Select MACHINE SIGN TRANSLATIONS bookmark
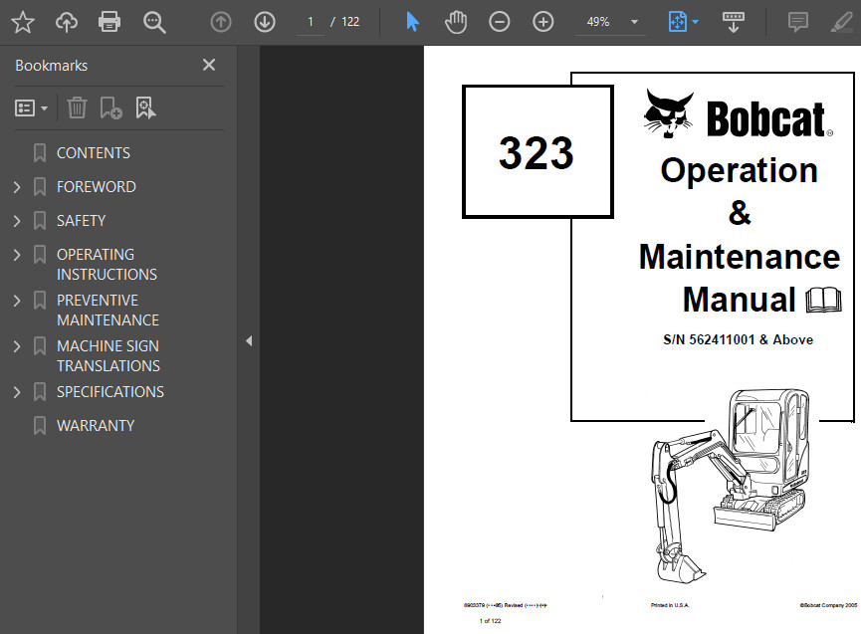861x634 pixels. pos(108,355)
